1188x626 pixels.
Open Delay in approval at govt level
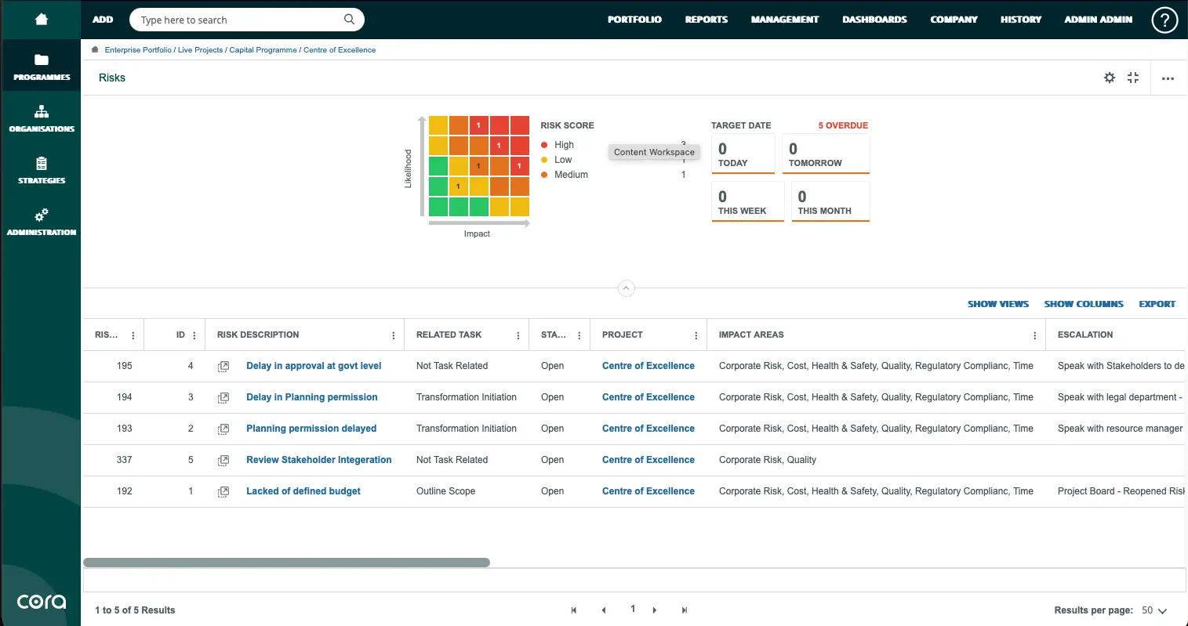tap(314, 366)
